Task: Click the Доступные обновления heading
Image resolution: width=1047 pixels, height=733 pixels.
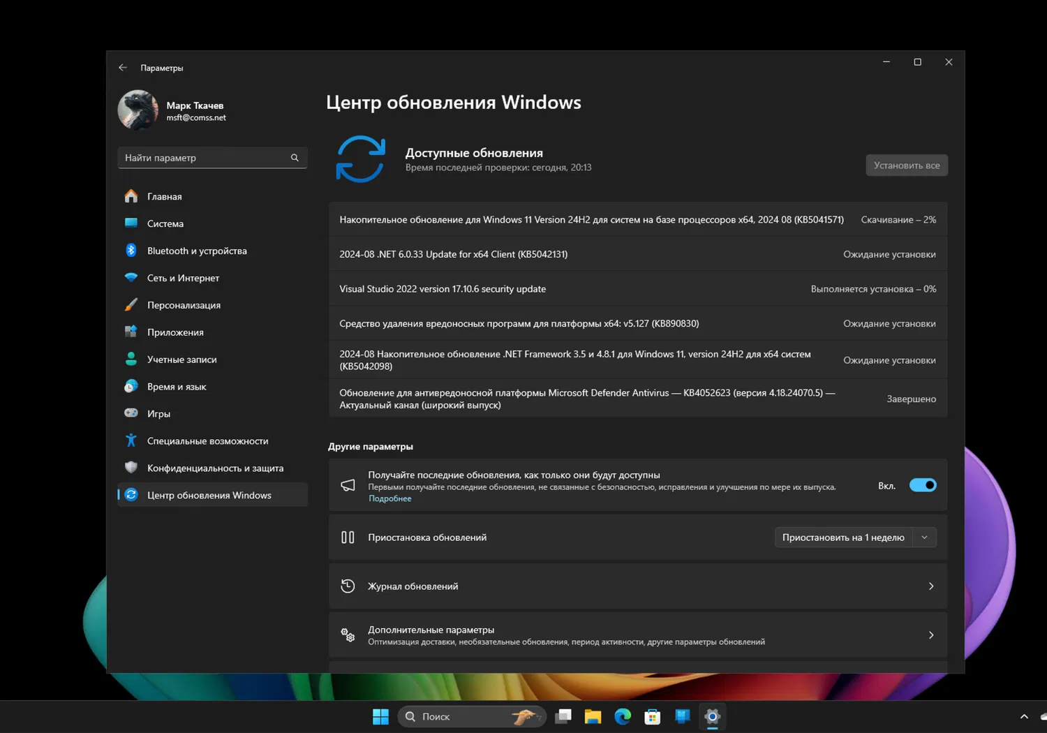Action: tap(474, 153)
